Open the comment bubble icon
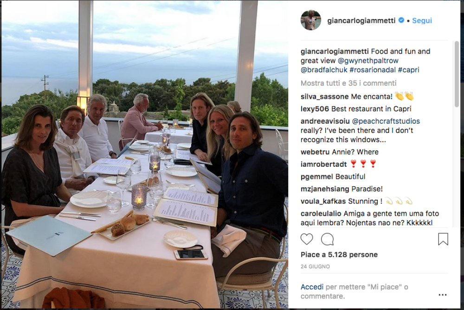The height and width of the screenshot is (310, 464). [327, 239]
